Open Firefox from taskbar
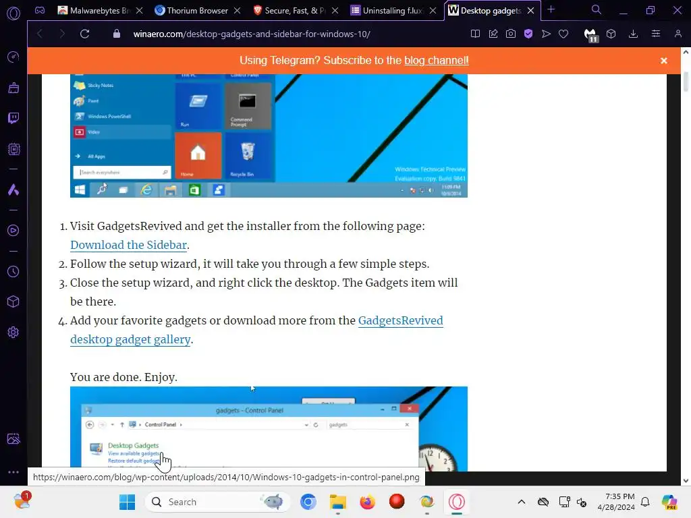691x518 pixels. click(x=367, y=502)
